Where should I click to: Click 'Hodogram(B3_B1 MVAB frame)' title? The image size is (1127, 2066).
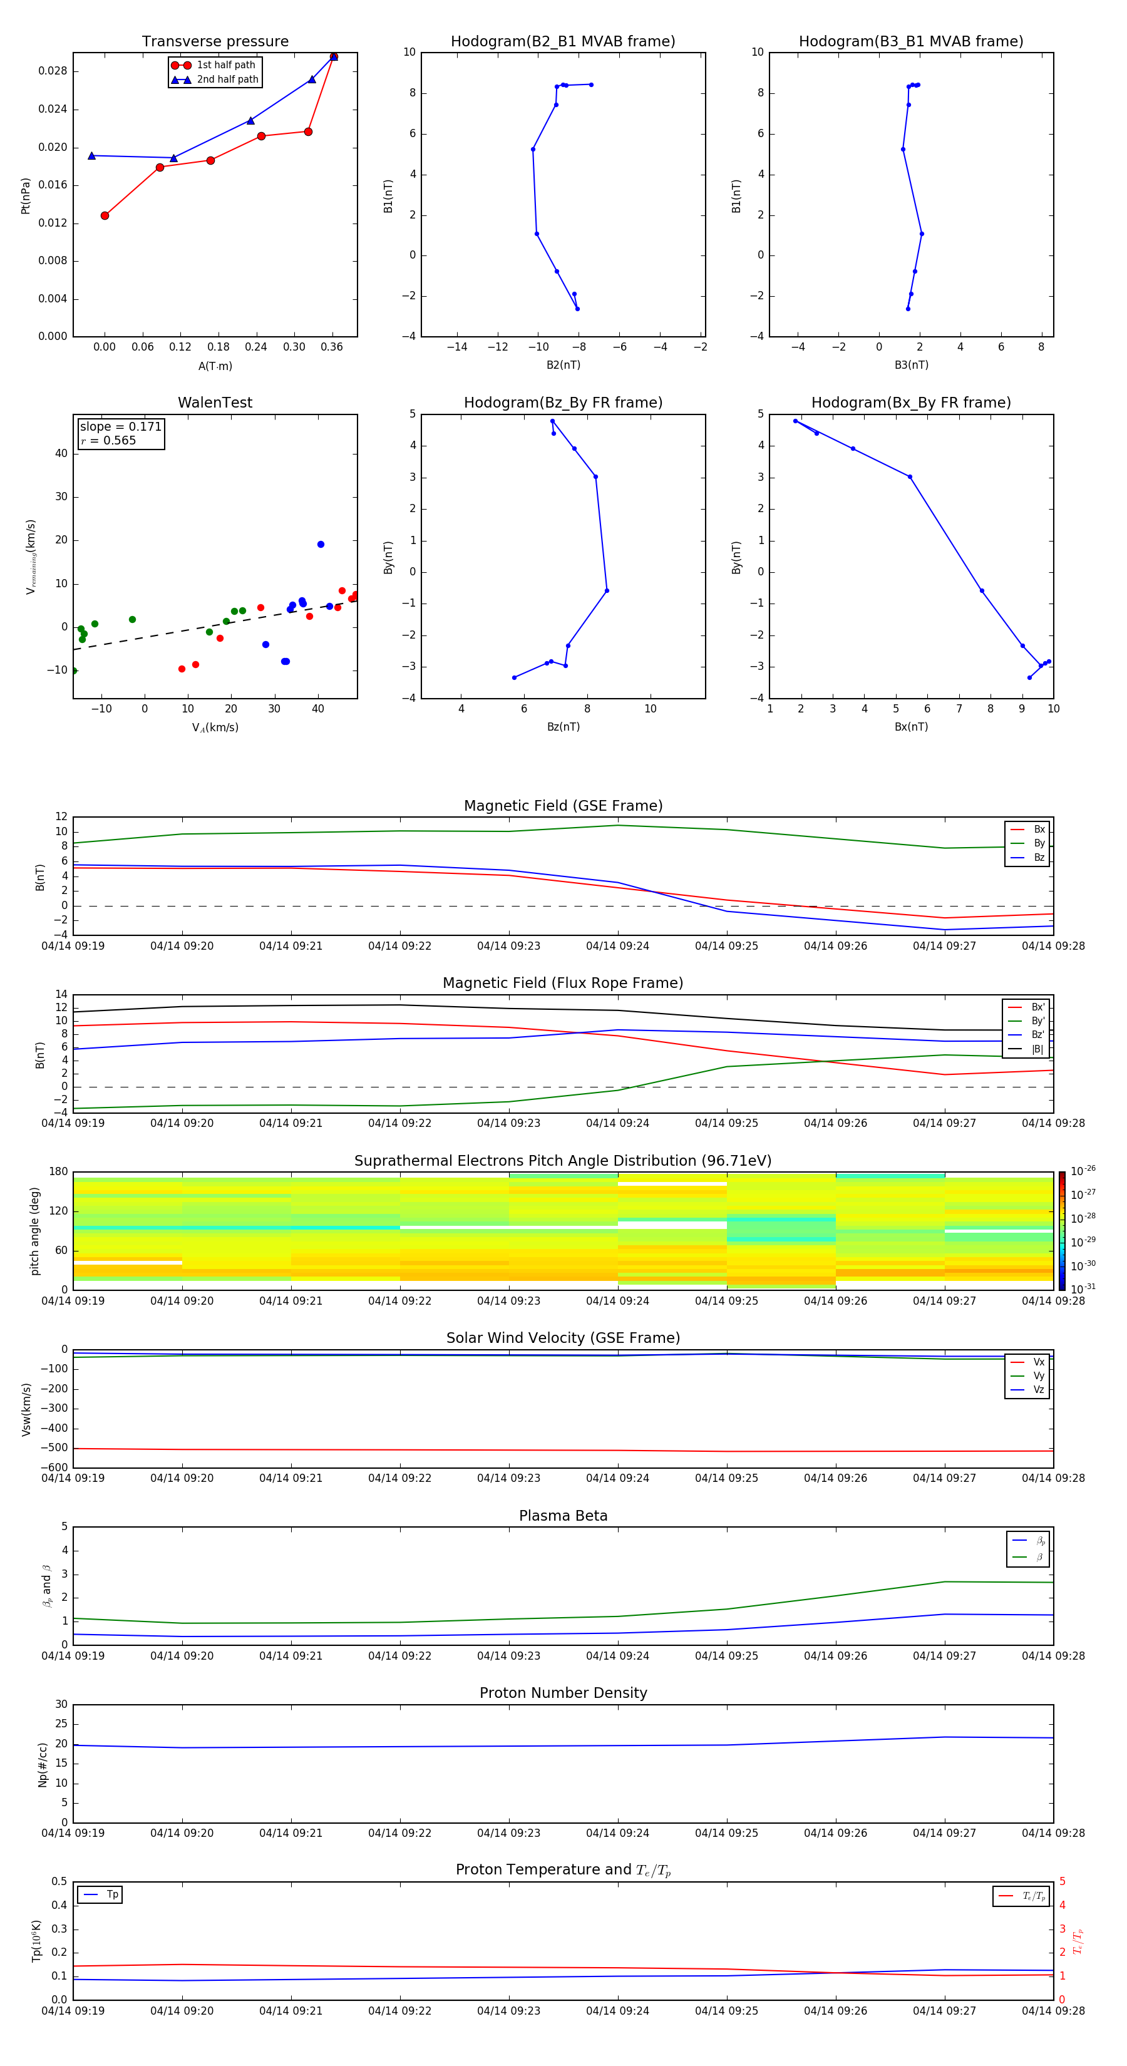pos(911,42)
